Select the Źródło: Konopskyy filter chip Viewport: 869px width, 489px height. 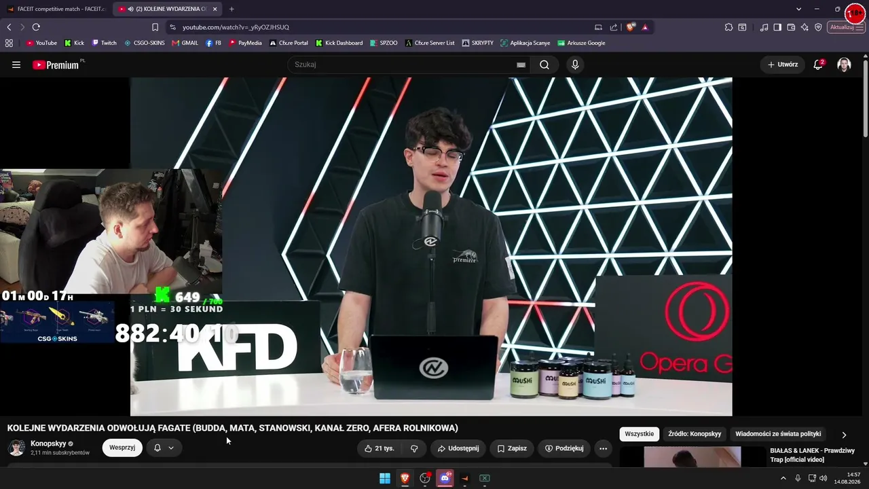click(x=695, y=434)
